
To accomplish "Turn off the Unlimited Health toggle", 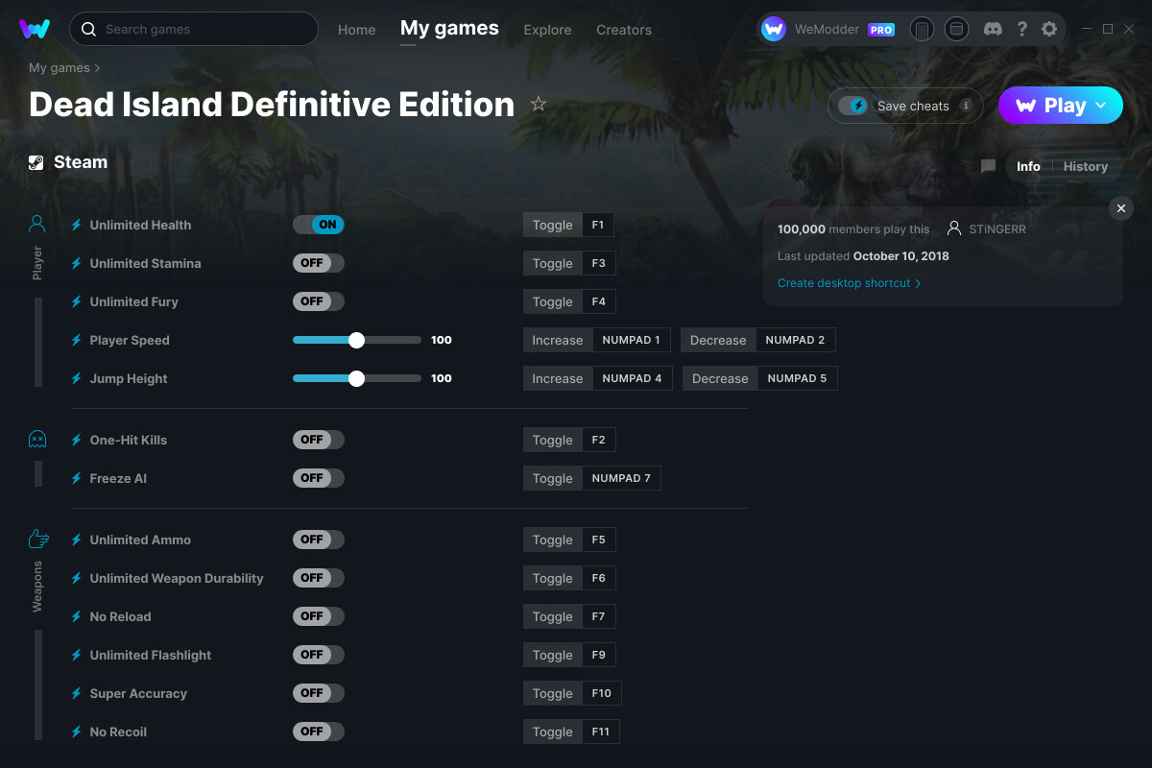I will coord(318,224).
